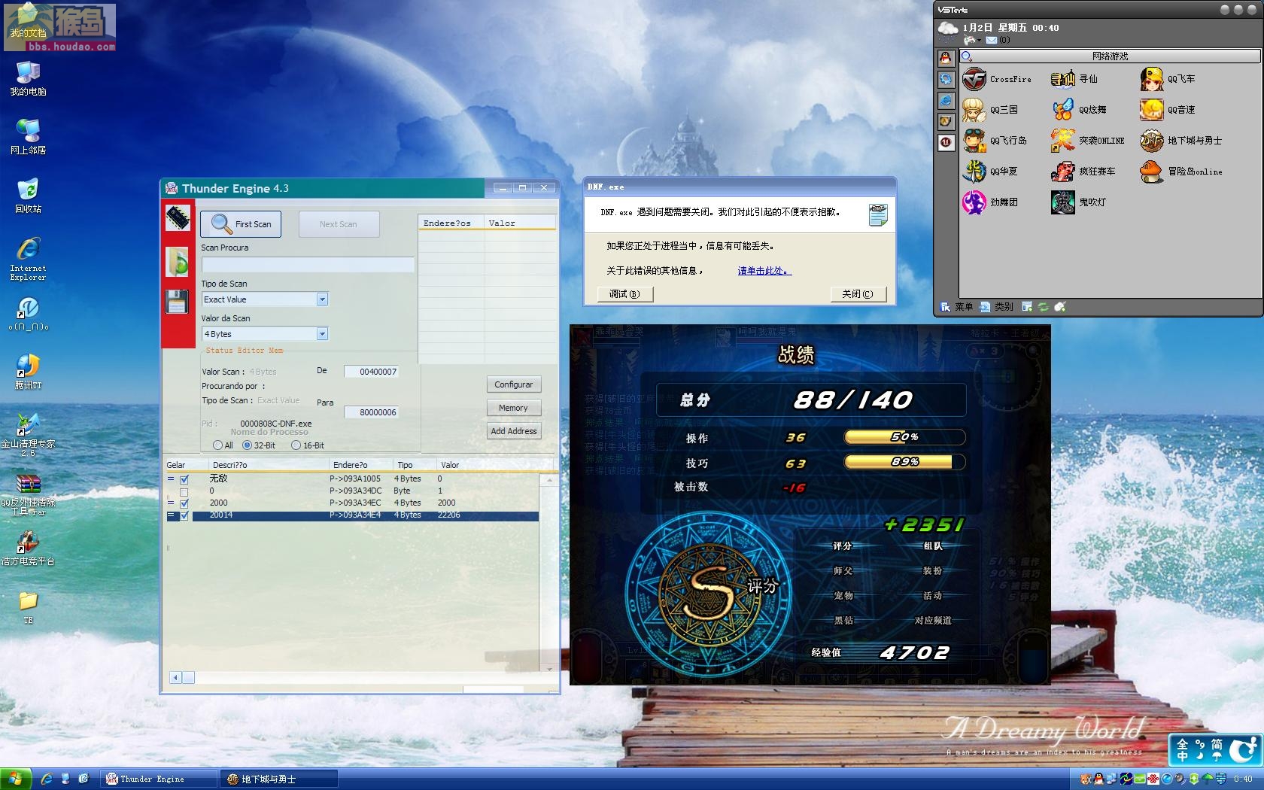The width and height of the screenshot is (1264, 790).
Task: Switch to Thunder Engine taskbar item
Action: click(x=159, y=779)
